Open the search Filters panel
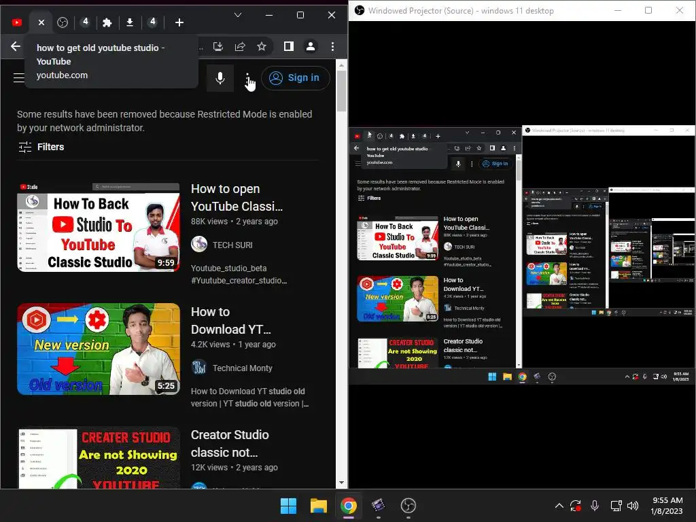 pos(41,147)
